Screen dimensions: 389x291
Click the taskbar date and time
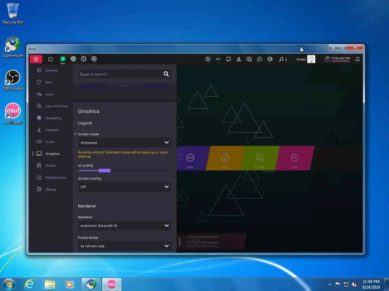371,284
